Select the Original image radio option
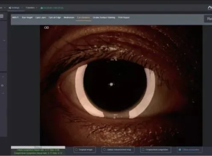This screenshot has width=212, height=156. [x=85, y=150]
